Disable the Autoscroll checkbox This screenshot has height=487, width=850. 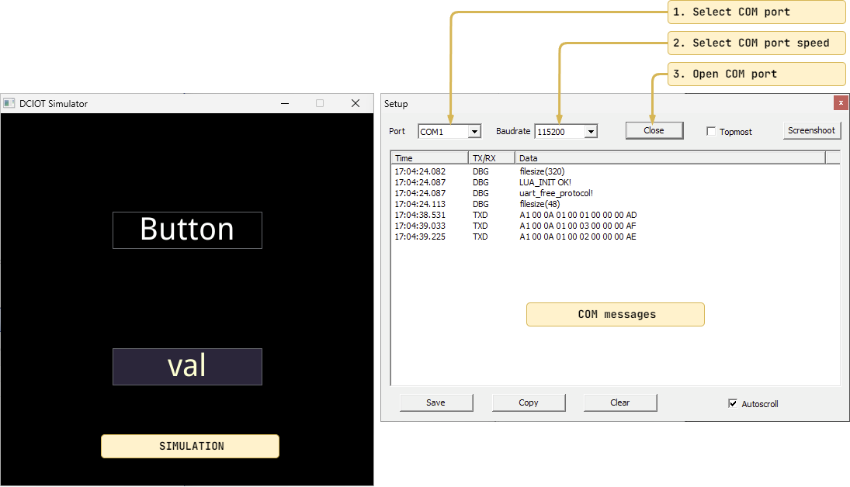click(x=733, y=403)
